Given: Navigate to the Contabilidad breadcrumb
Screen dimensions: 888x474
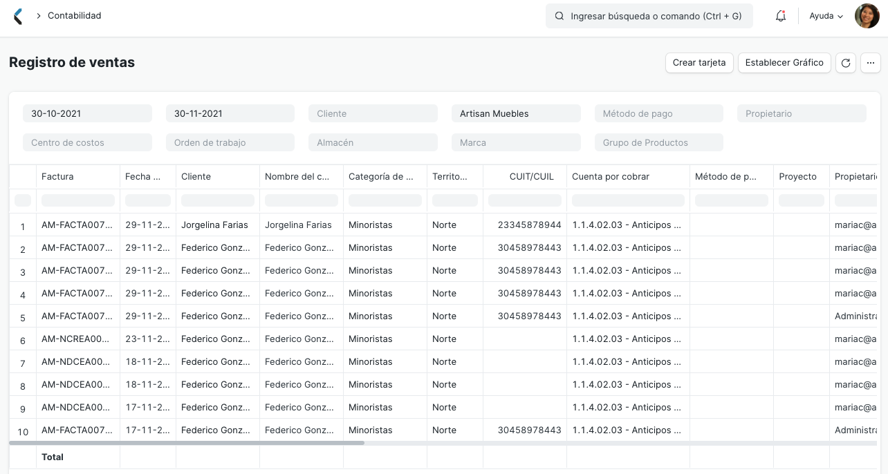Looking at the screenshot, I should click(x=75, y=16).
